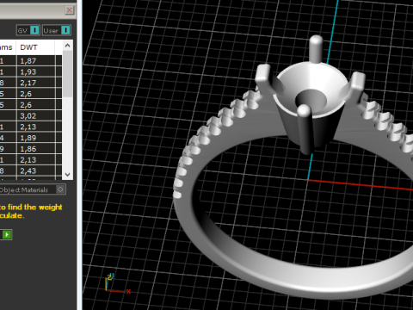Select the row with DWT 1,93
The width and height of the screenshot is (413, 310).
coord(31,71)
